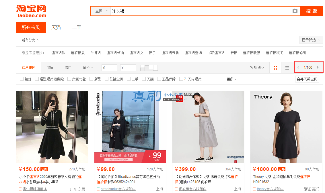Go to previous page arrow

[299, 68]
